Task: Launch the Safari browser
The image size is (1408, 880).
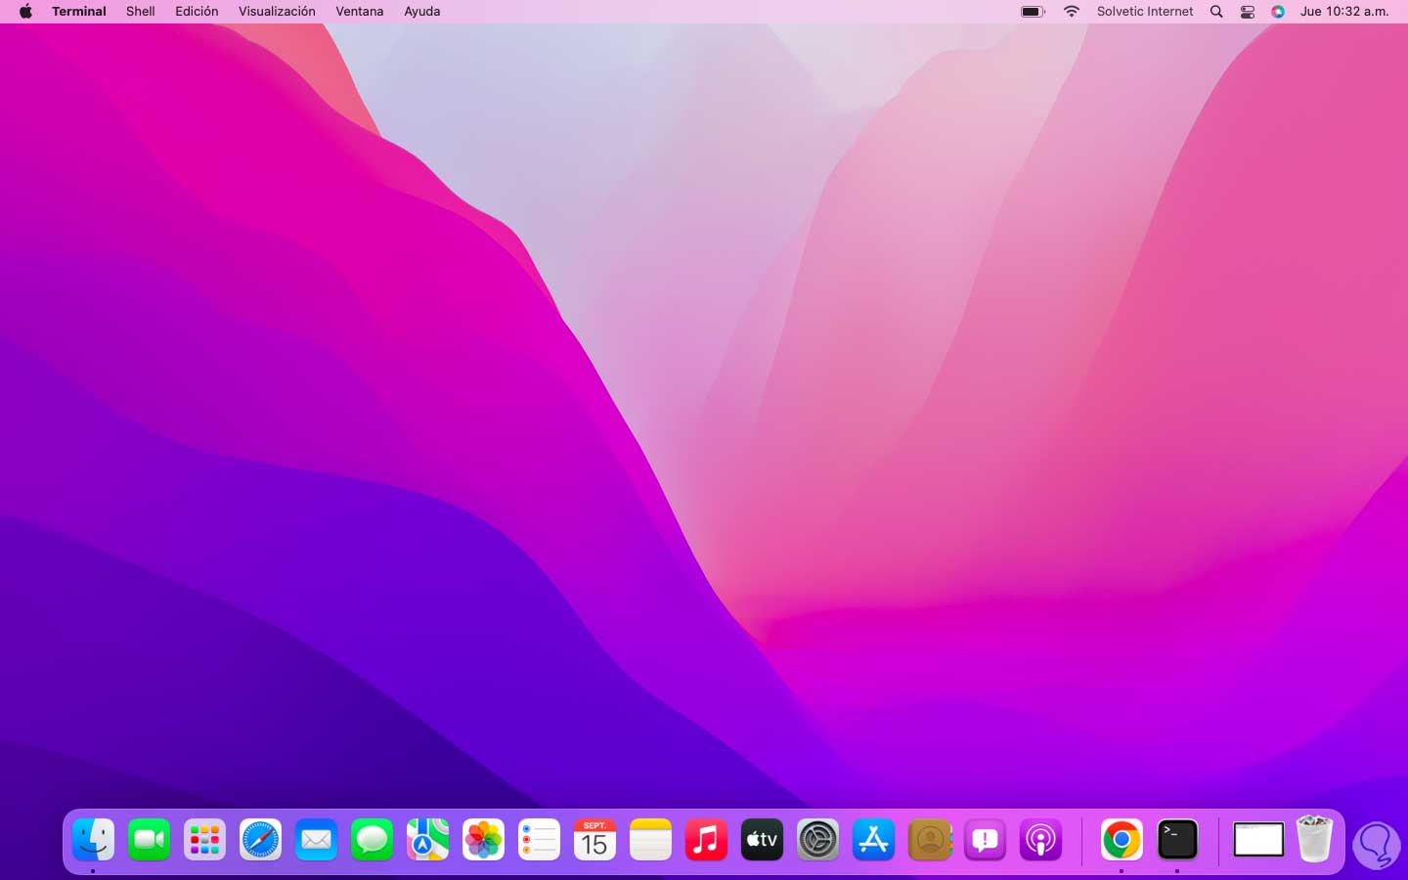Action: [260, 840]
